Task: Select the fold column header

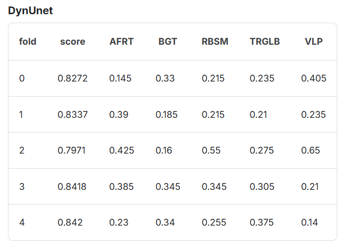Action: (27, 42)
